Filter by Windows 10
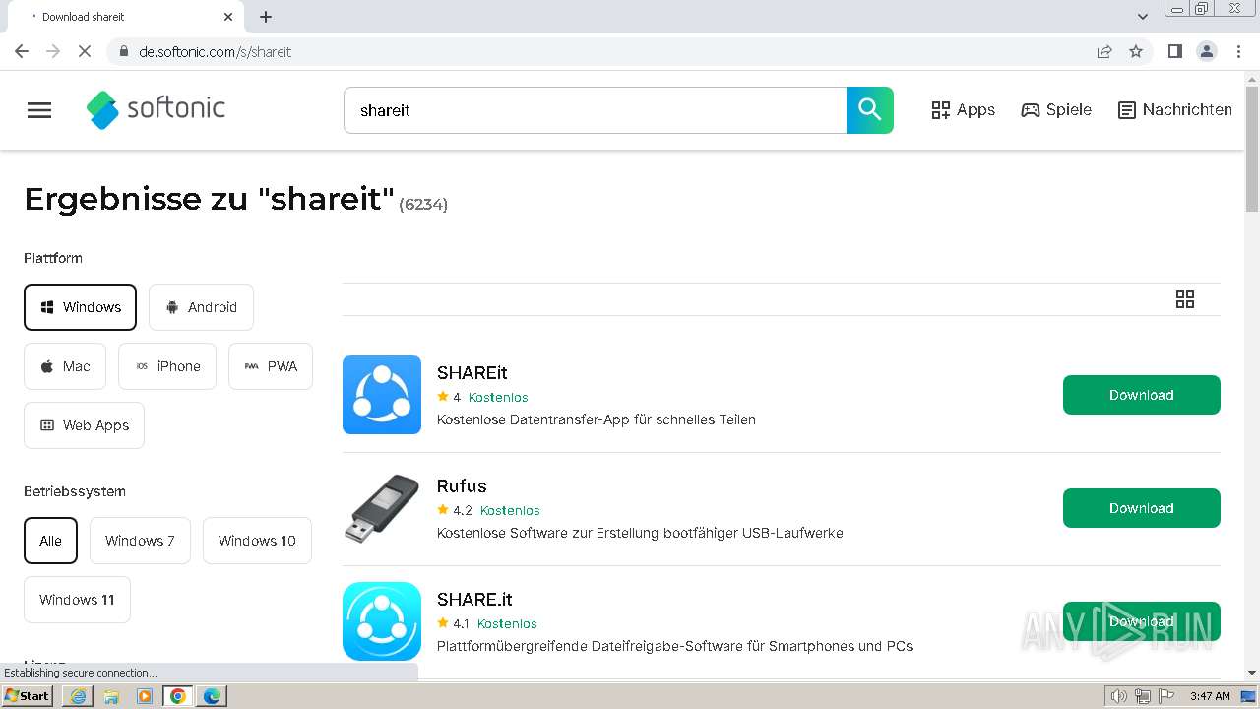 [257, 541]
